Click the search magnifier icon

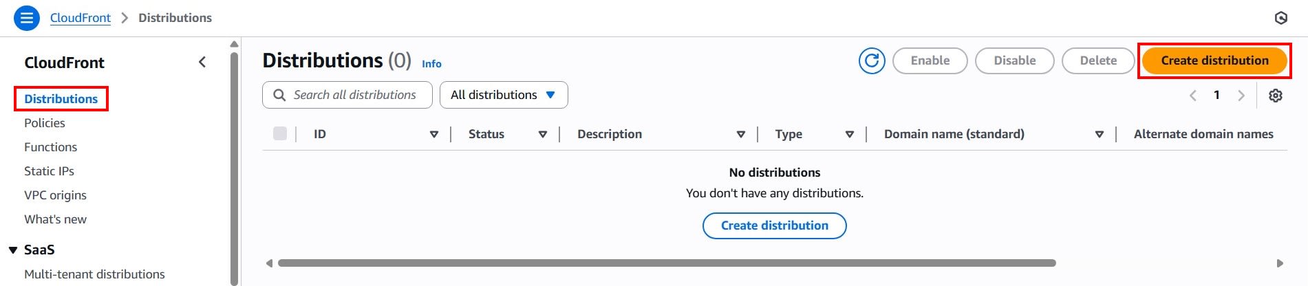279,95
